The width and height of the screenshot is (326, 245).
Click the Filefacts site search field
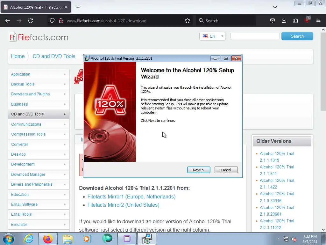point(255,36)
